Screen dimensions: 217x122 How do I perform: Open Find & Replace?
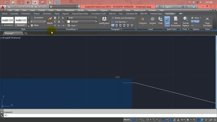click(x=185, y=21)
